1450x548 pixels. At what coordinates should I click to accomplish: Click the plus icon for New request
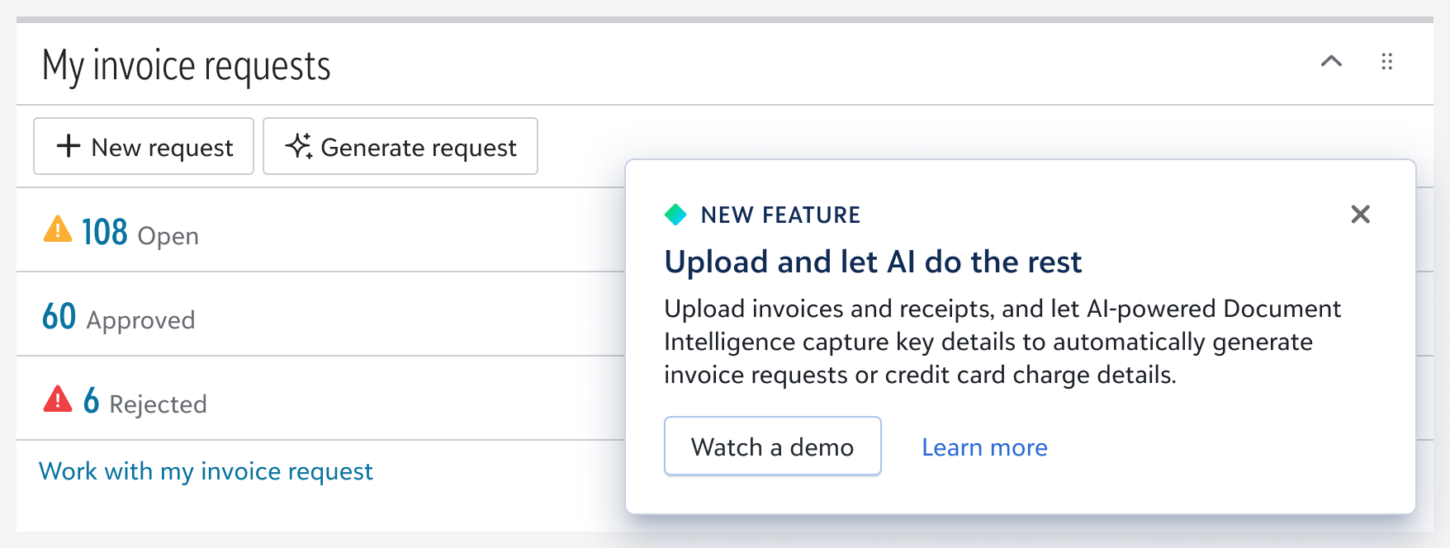pos(69,146)
